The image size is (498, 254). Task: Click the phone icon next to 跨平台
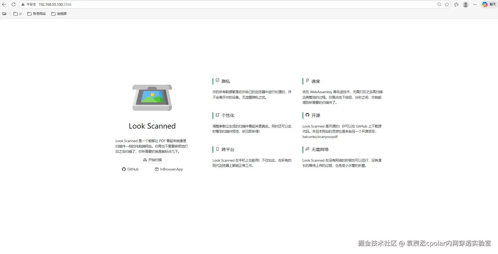click(217, 149)
